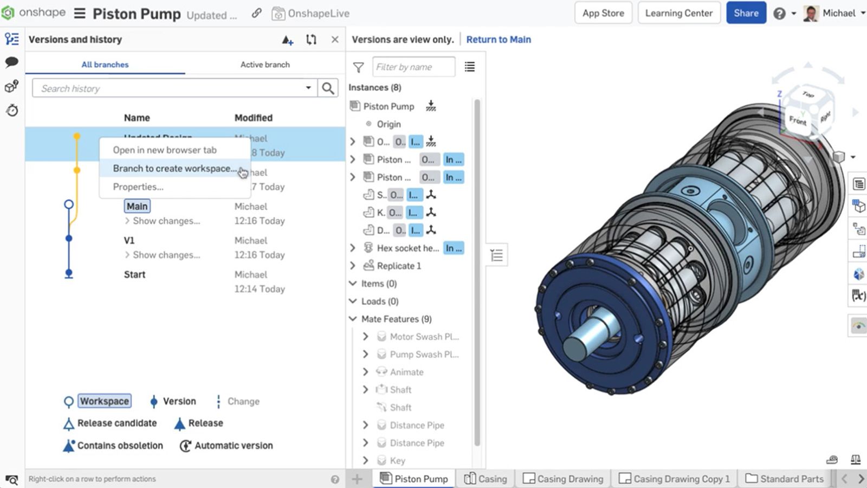This screenshot has width=867, height=488.
Task: Collapse the Mate Features section
Action: (353, 319)
